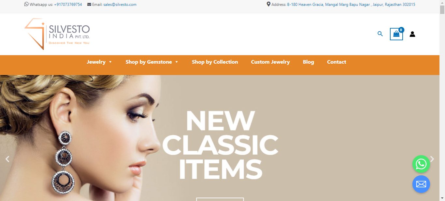Go to next slide arrow

(x=432, y=159)
